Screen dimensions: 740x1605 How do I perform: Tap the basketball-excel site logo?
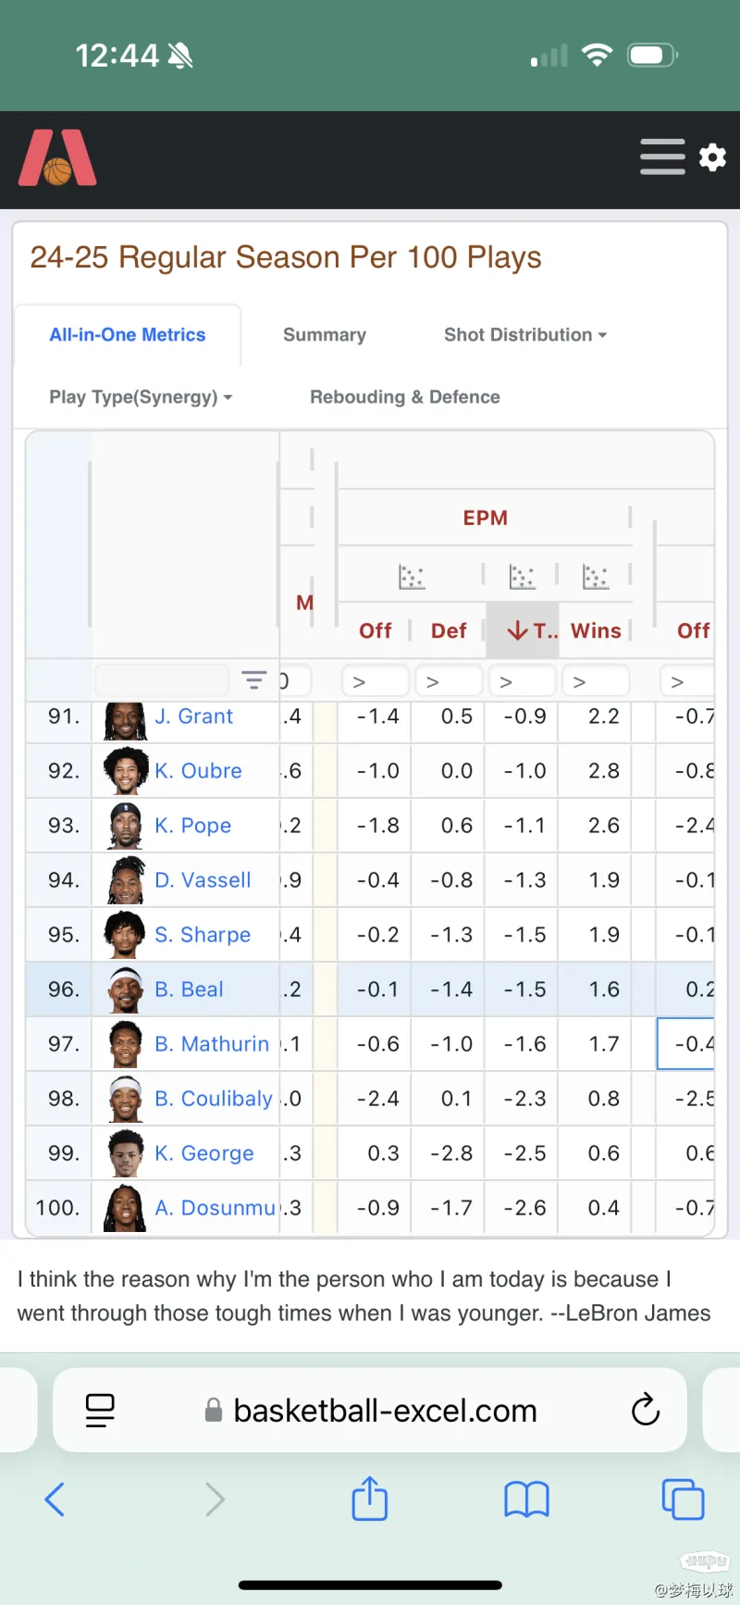click(x=57, y=158)
